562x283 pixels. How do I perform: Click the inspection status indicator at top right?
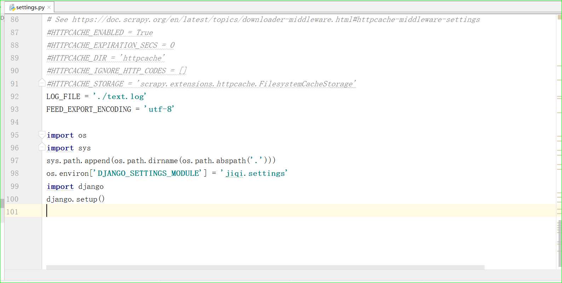(x=560, y=17)
